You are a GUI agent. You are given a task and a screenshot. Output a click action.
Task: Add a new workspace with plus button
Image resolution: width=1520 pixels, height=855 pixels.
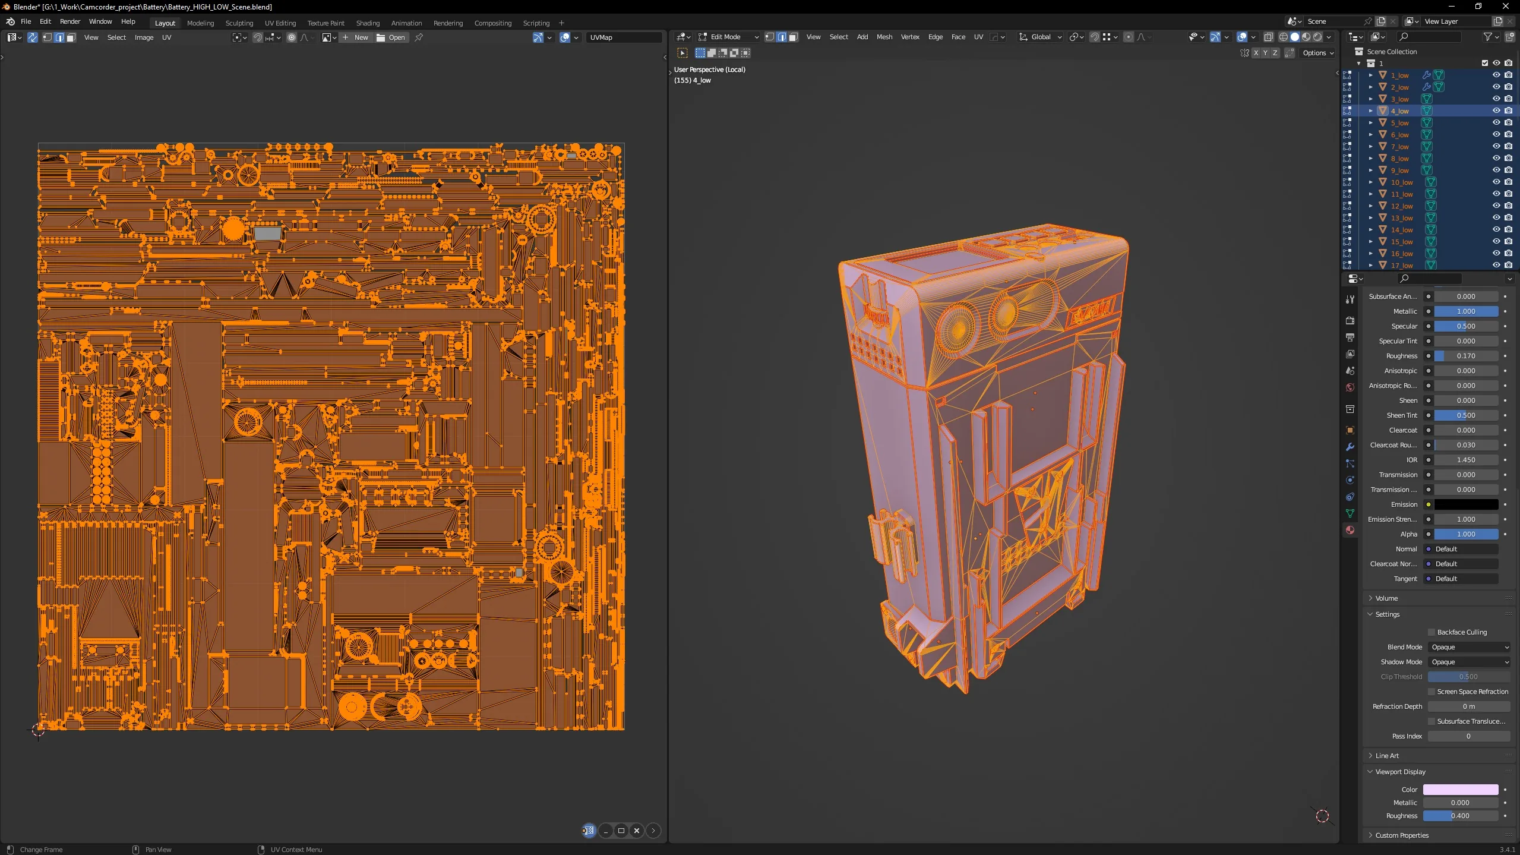[561, 23]
